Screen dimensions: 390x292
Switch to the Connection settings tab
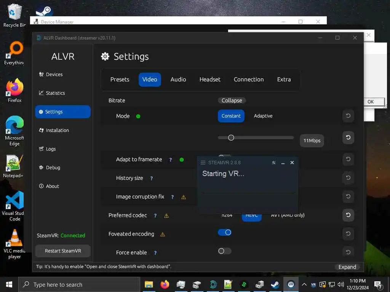pos(248,79)
